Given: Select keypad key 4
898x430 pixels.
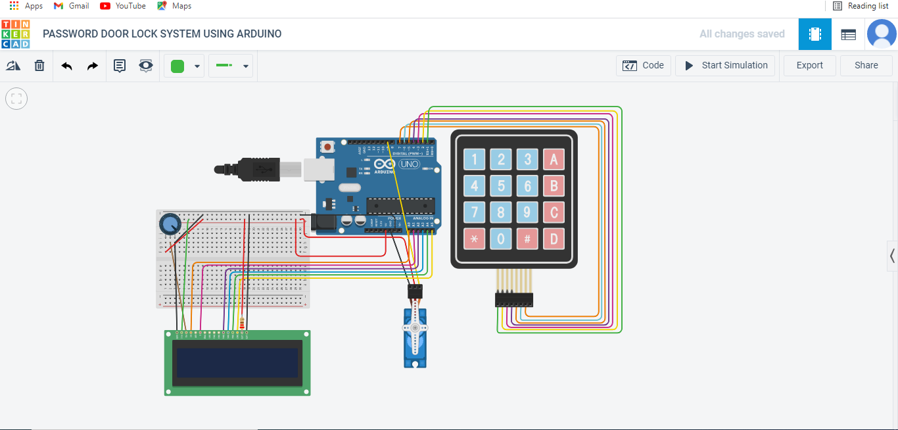Looking at the screenshot, I should pyautogui.click(x=475, y=186).
